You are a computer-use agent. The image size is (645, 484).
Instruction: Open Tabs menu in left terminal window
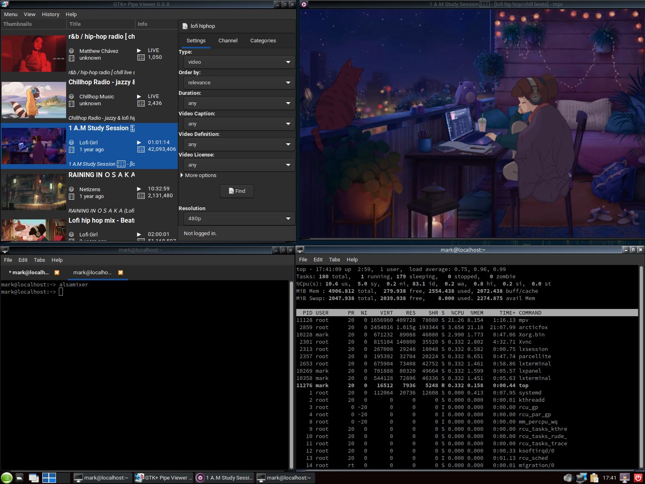pyautogui.click(x=40, y=260)
